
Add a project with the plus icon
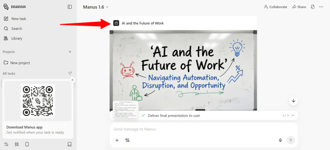(x=70, y=52)
